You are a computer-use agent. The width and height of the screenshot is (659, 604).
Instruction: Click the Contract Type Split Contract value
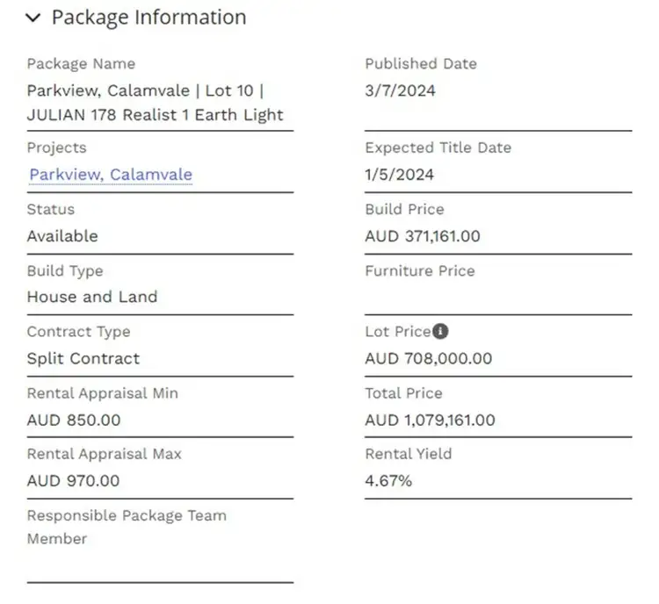(83, 358)
